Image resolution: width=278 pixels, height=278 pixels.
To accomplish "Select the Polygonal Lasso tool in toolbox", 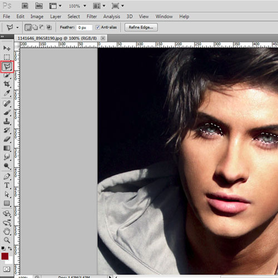I will 7,66.
